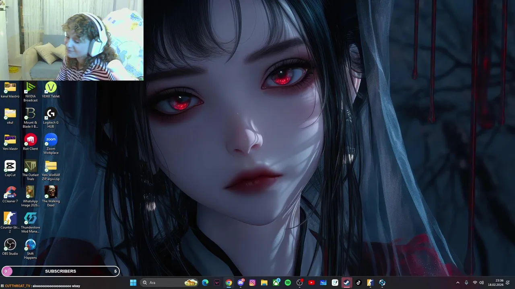Open CCleaner 7

(10, 194)
